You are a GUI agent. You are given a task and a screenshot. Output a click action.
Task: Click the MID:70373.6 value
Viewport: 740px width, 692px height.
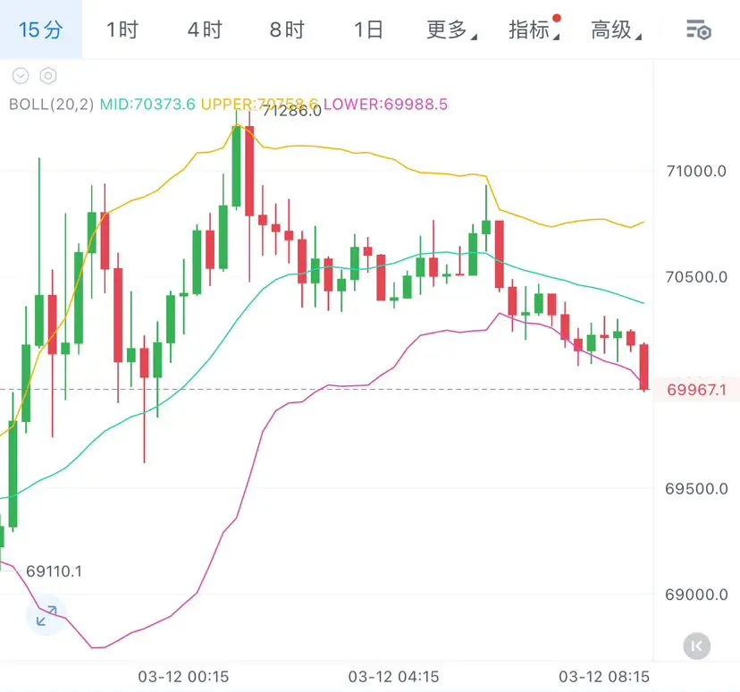147,104
